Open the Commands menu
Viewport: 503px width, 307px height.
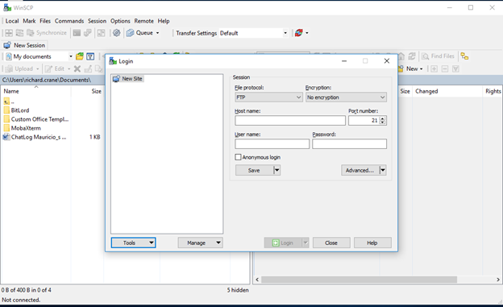coord(69,21)
